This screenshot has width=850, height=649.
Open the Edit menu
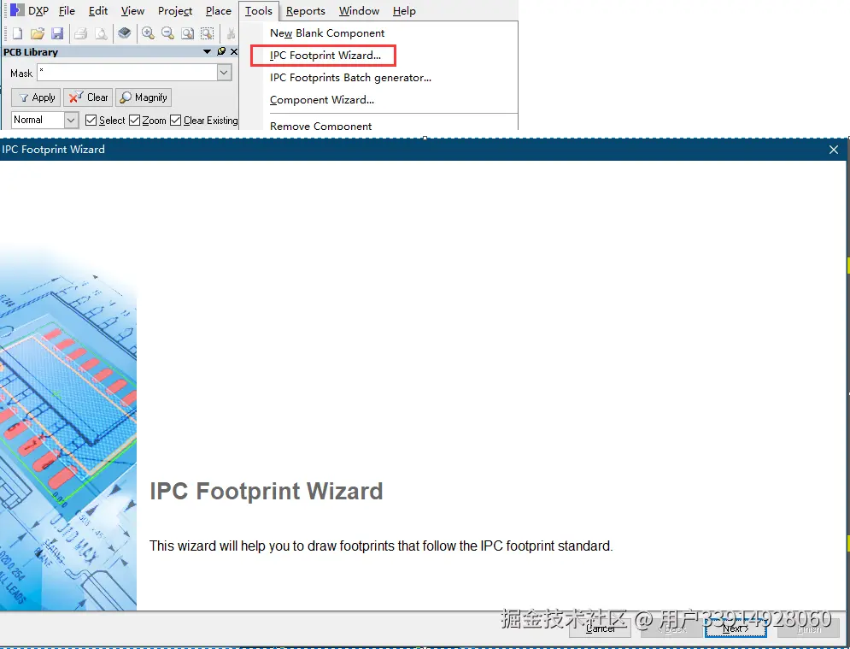pyautogui.click(x=98, y=11)
